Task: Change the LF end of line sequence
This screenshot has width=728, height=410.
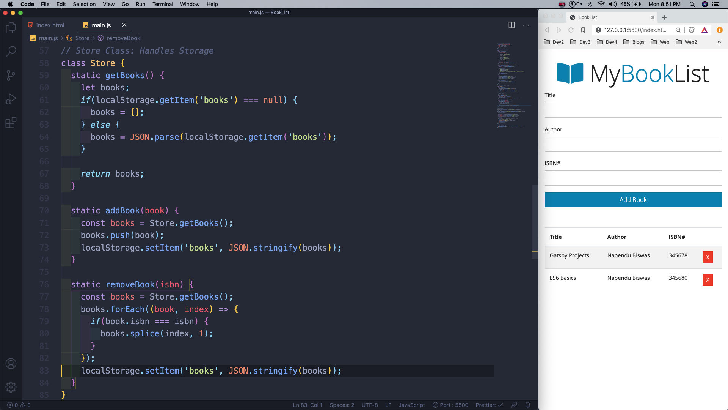Action: click(x=388, y=405)
